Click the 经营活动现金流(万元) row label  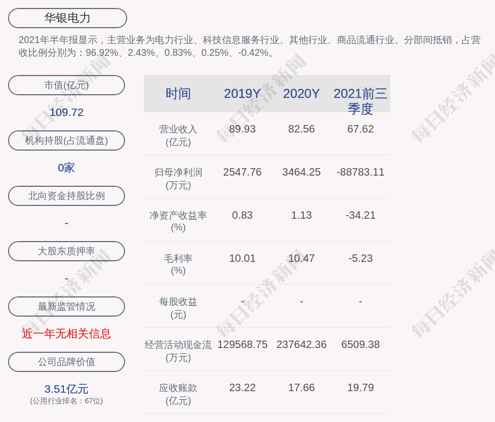[178, 351]
